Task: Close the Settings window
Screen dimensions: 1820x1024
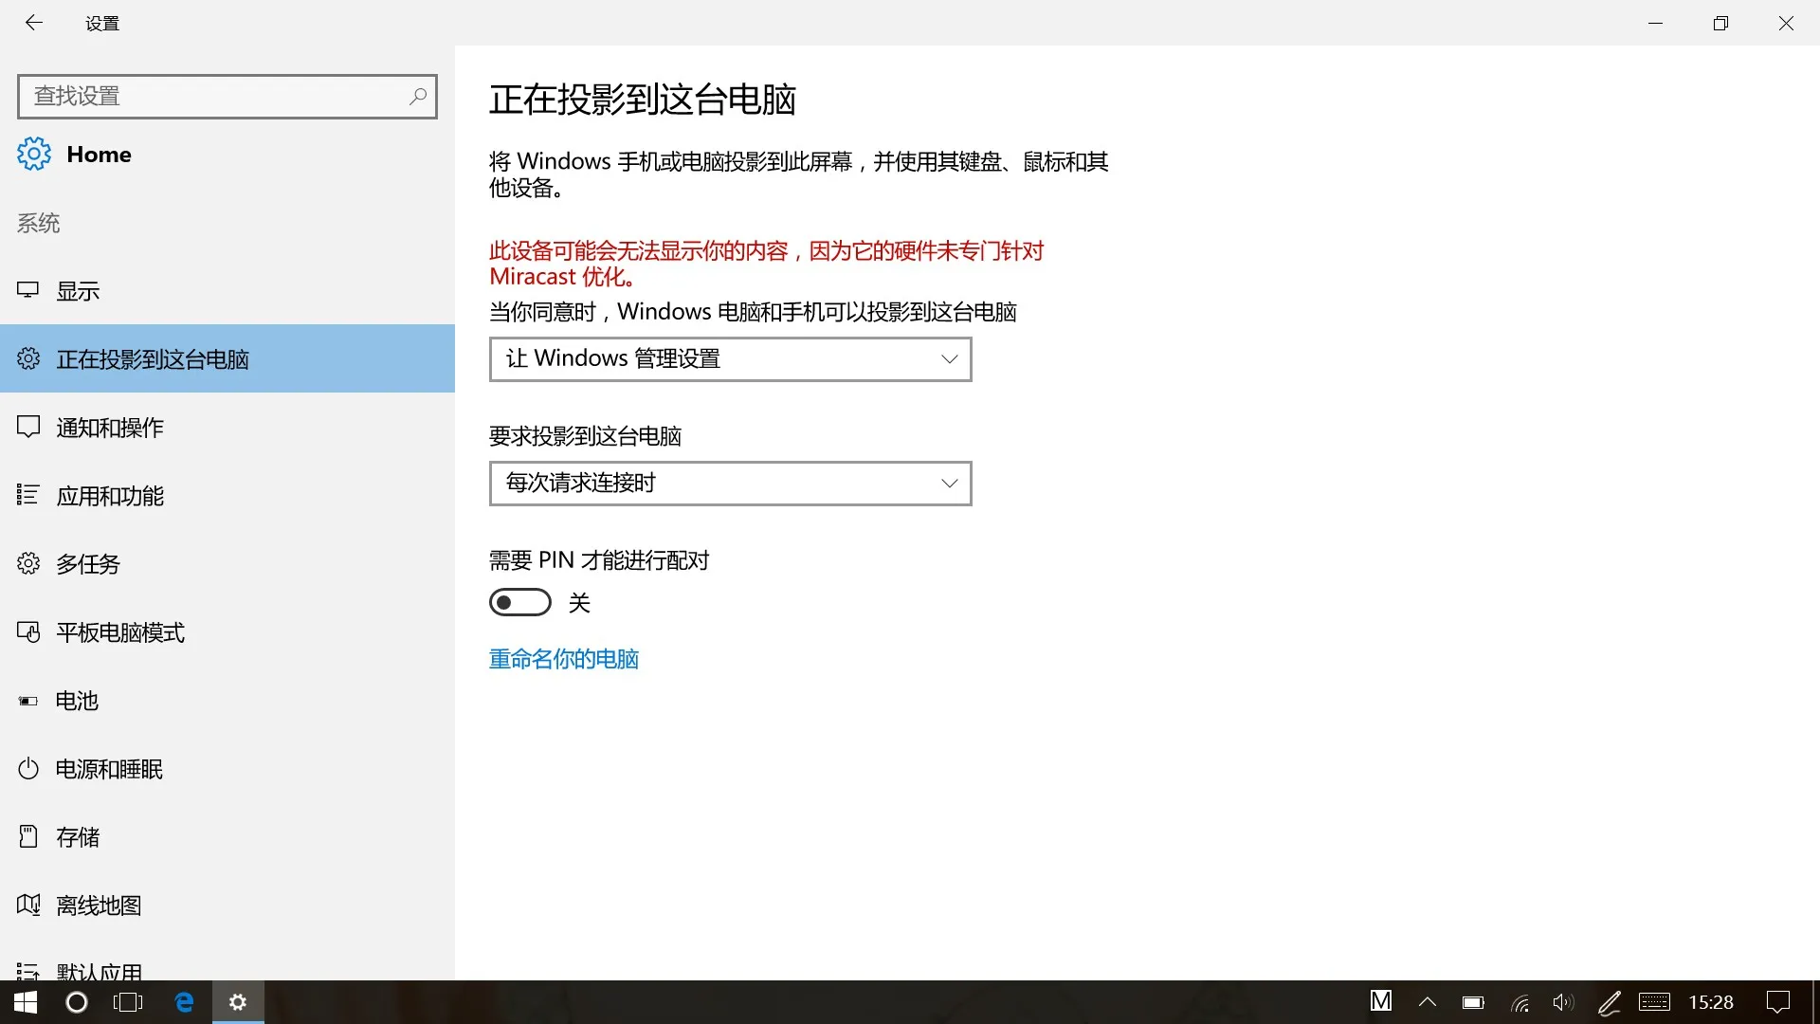Action: click(x=1786, y=23)
